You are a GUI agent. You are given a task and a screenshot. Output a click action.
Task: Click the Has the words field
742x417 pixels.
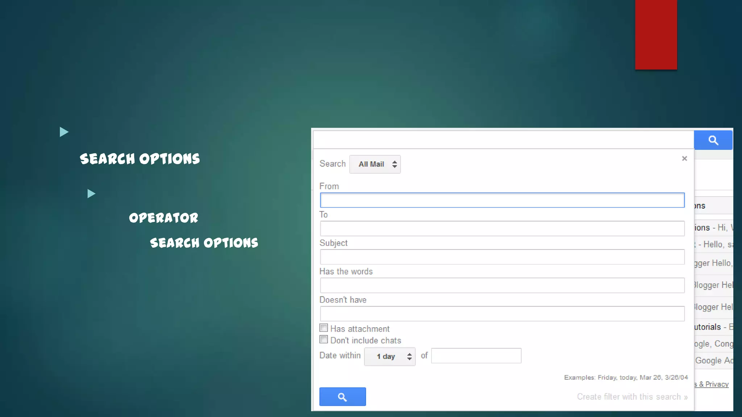coord(502,285)
